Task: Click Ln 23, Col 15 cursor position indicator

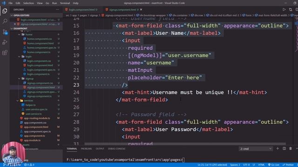Action: coord(212,165)
